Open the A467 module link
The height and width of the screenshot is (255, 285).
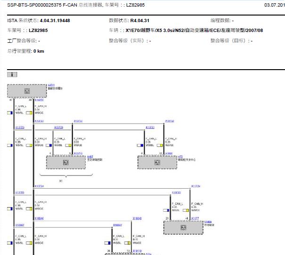pos(90,157)
